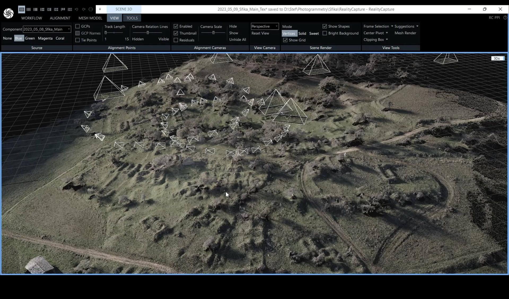Click the small house model at bottom left

pyautogui.click(x=40, y=264)
